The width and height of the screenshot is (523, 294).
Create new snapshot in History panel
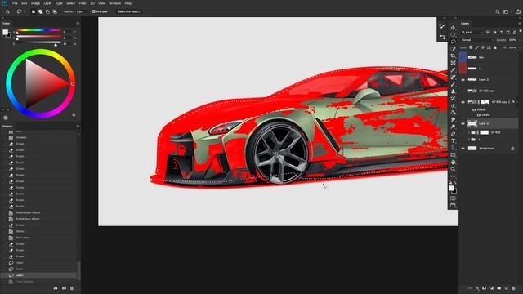[x=64, y=288]
